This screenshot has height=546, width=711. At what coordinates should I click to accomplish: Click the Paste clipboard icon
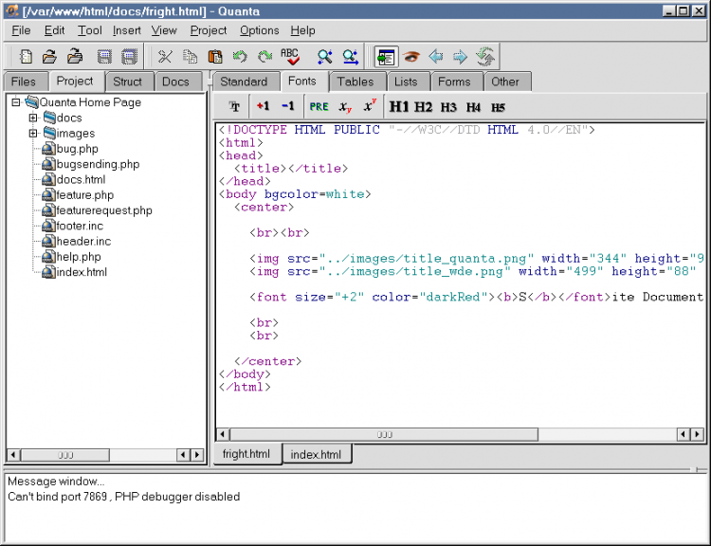(215, 57)
